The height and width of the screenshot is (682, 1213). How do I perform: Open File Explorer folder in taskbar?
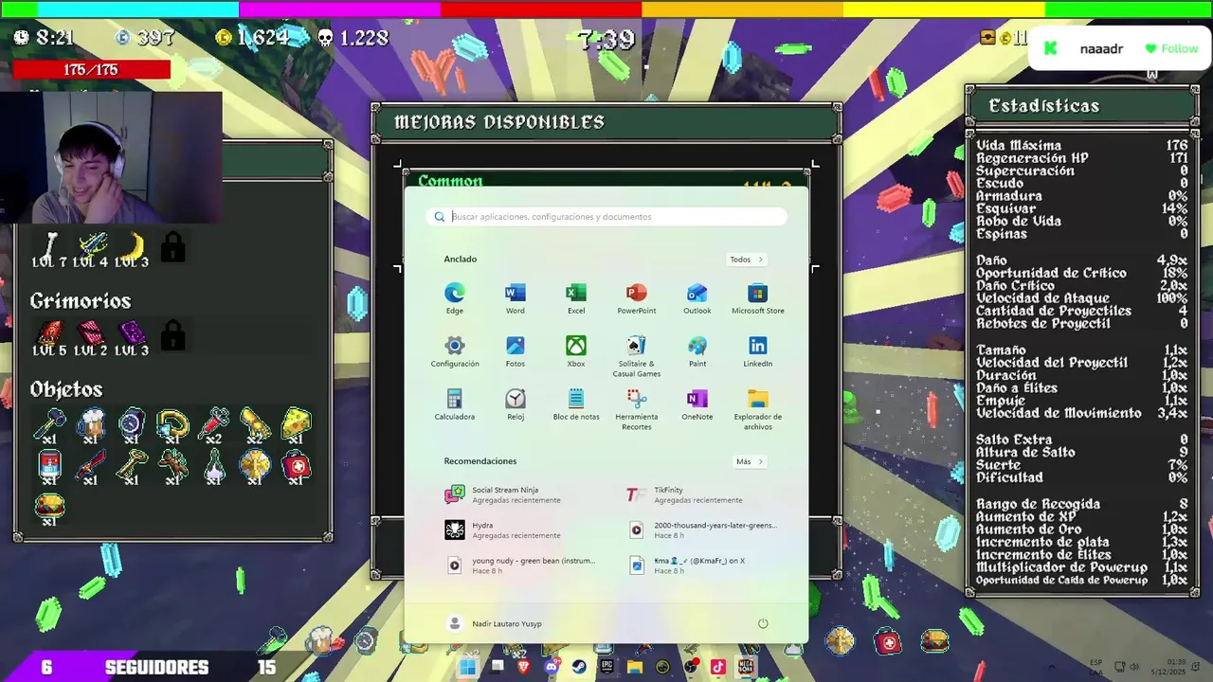635,667
